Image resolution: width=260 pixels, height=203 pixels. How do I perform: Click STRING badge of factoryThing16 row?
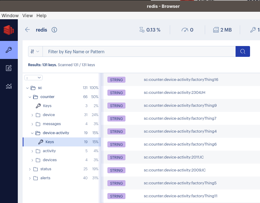(x=116, y=80)
